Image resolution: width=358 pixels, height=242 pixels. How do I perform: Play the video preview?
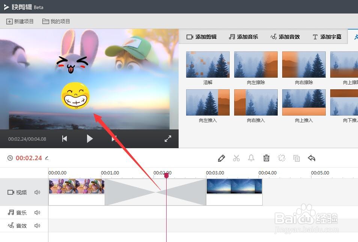click(x=90, y=138)
